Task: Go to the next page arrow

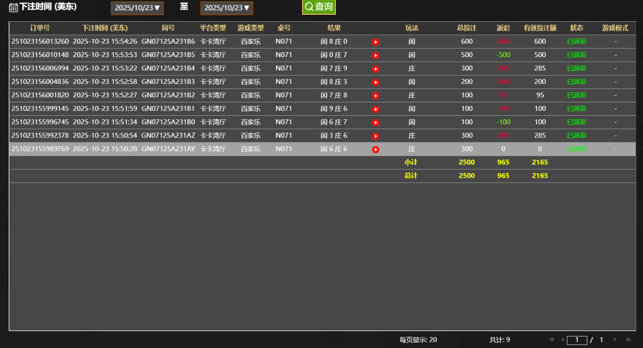Action: (615, 340)
